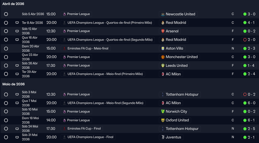Open UEFA Champions League - Final competition tag
Screen dimensions: 259x143
coord(88,137)
